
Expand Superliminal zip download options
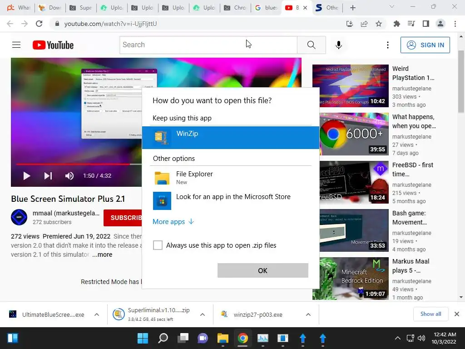pyautogui.click(x=203, y=314)
